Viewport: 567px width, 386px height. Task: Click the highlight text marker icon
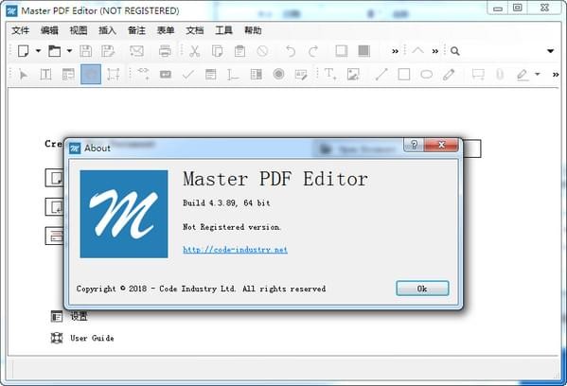[523, 75]
